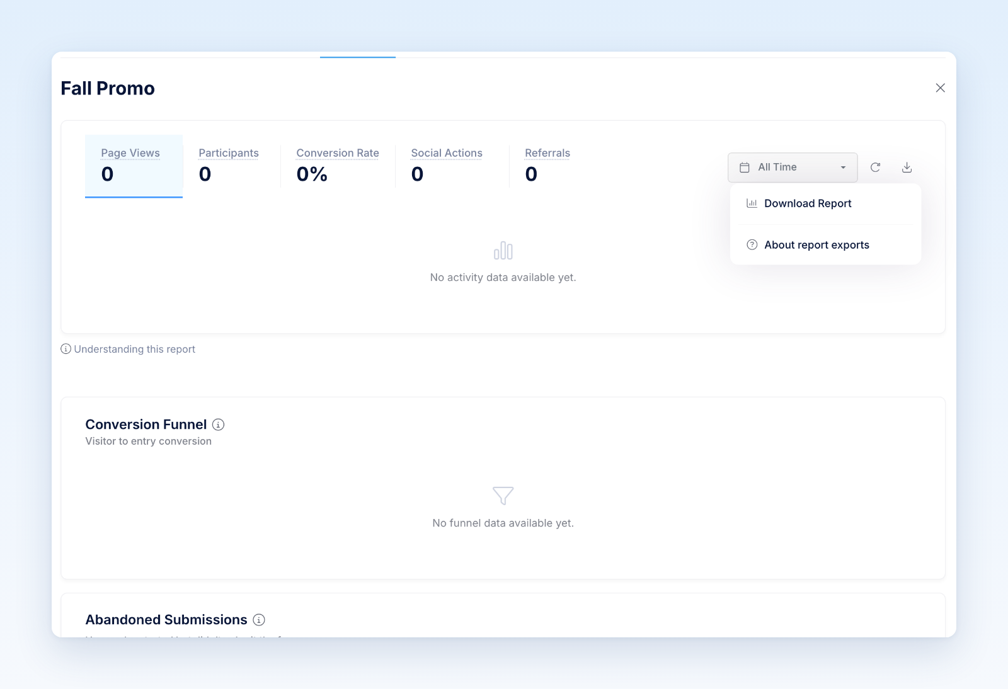Click the Conversion Funnel heading
1008x689 pixels.
(146, 424)
